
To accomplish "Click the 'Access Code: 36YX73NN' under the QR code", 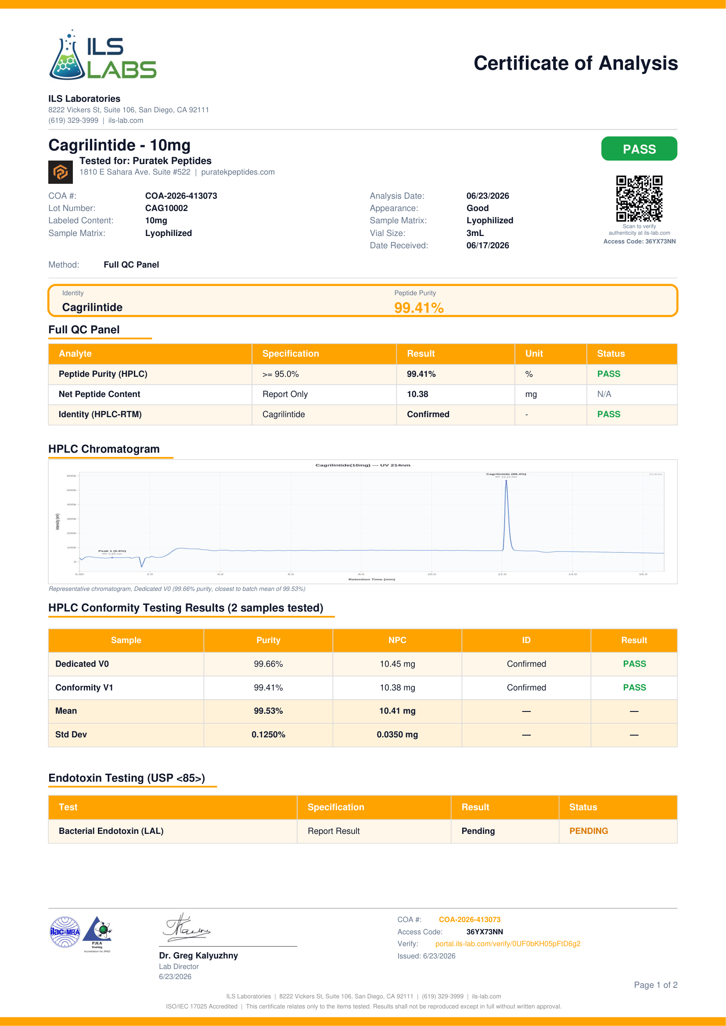I will 639,242.
